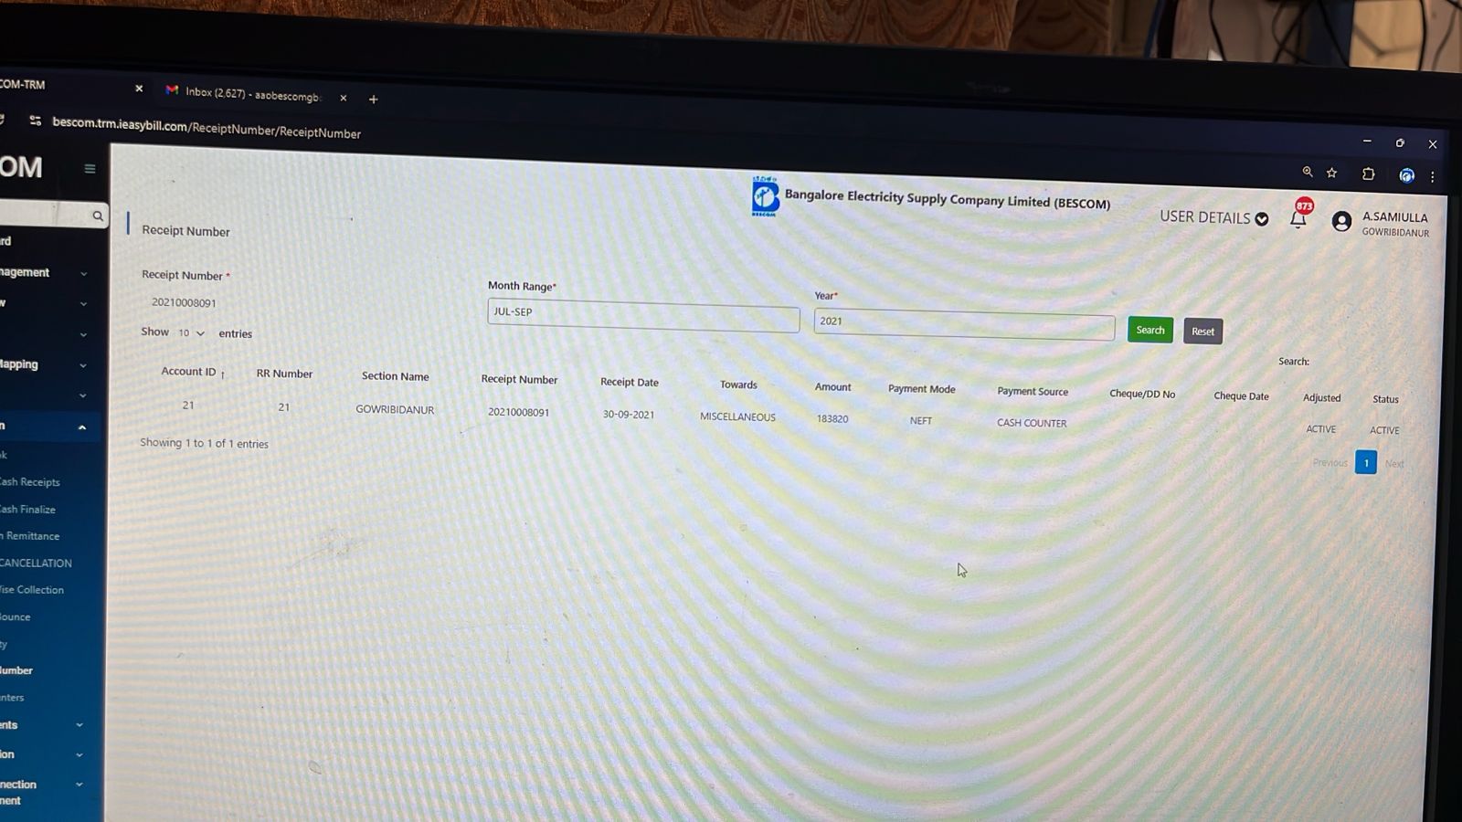Sort by Amount column header
1462x822 pixels.
pyautogui.click(x=832, y=387)
